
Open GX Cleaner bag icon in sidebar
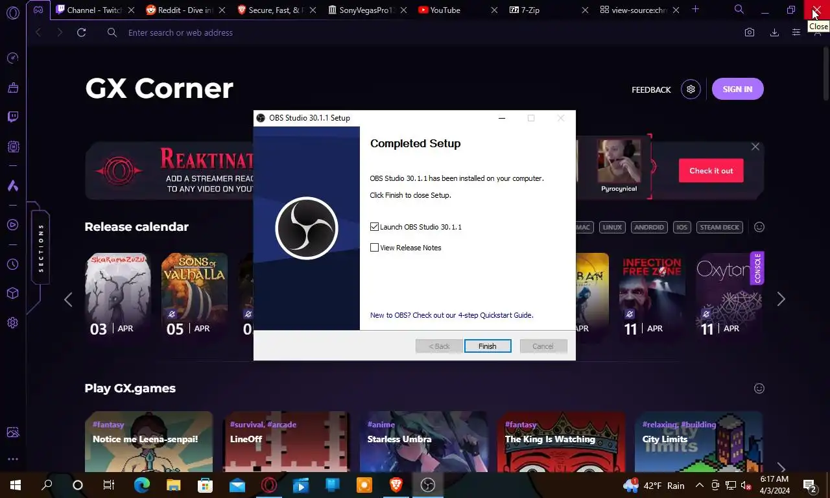coord(12,88)
